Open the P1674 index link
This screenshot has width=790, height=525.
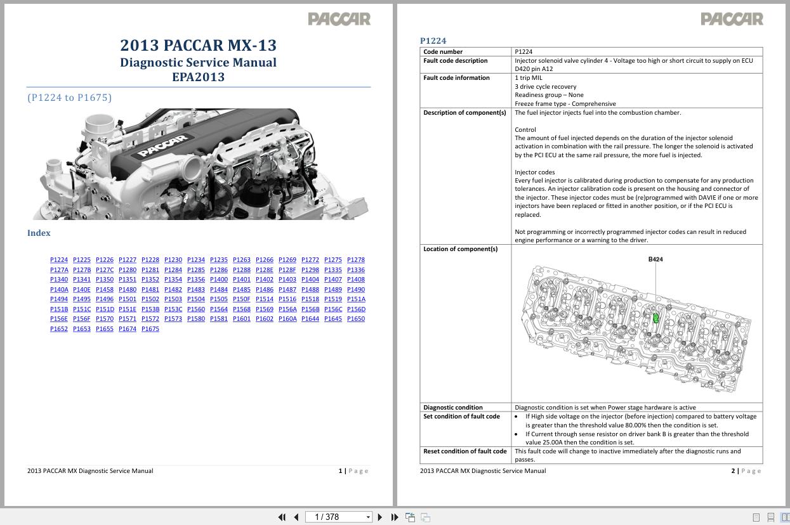pyautogui.click(x=128, y=329)
